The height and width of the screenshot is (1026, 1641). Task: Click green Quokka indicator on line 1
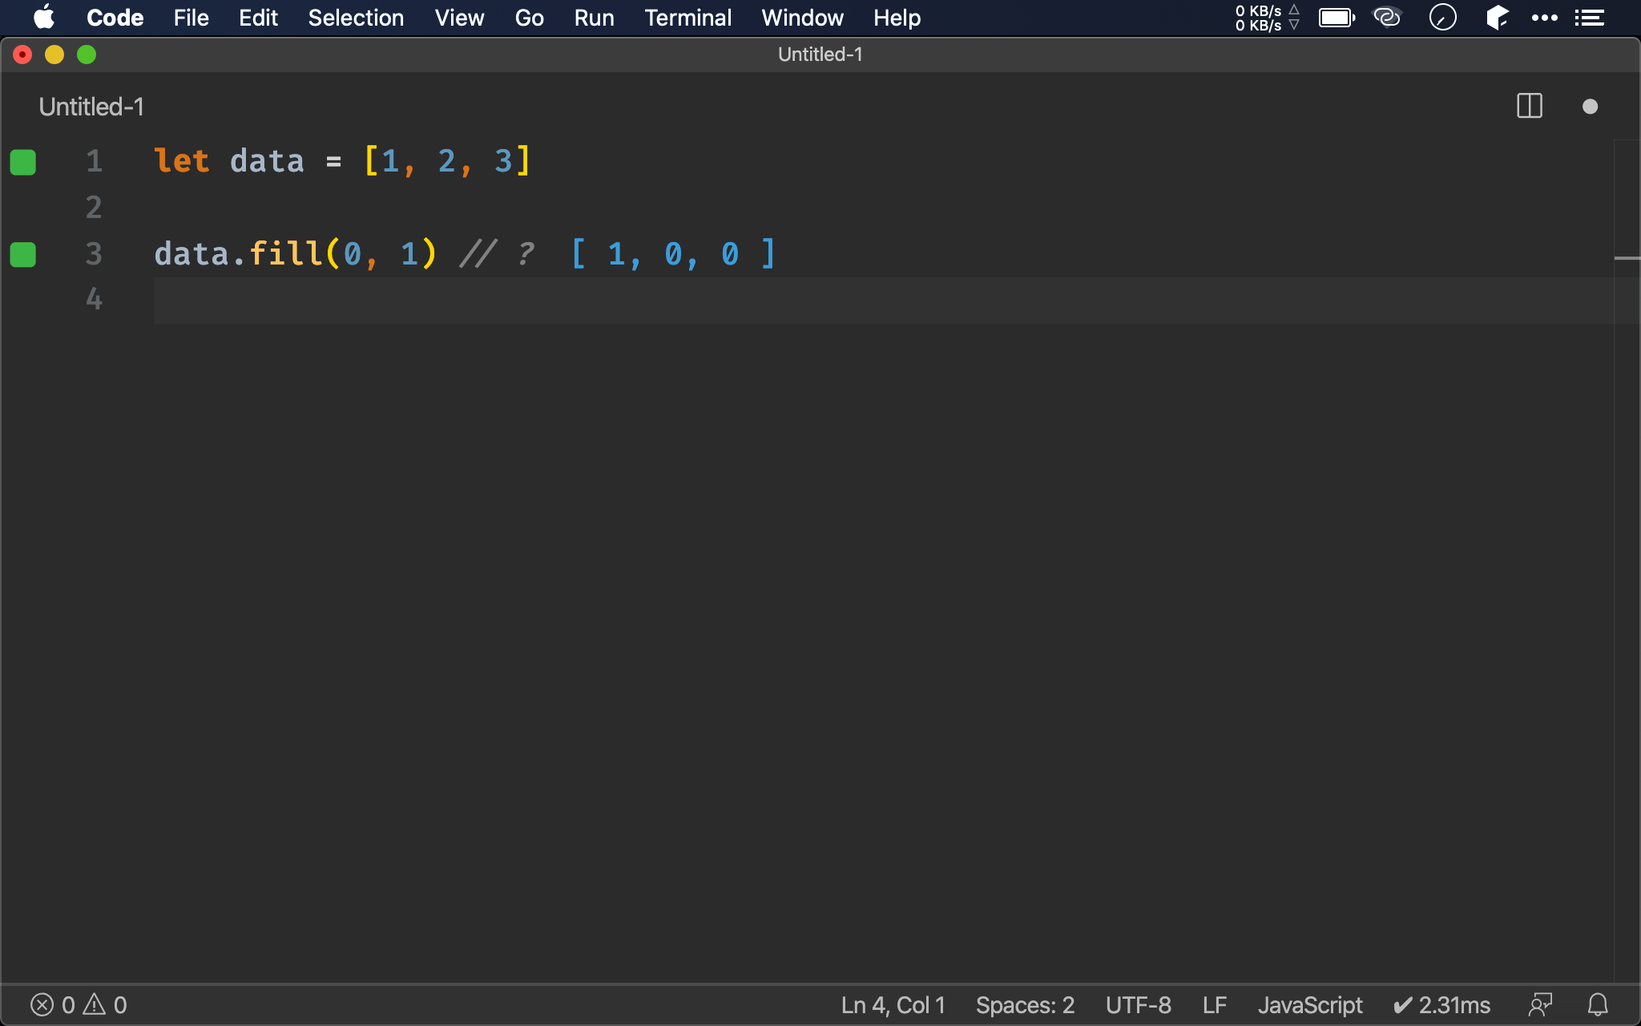(x=23, y=162)
